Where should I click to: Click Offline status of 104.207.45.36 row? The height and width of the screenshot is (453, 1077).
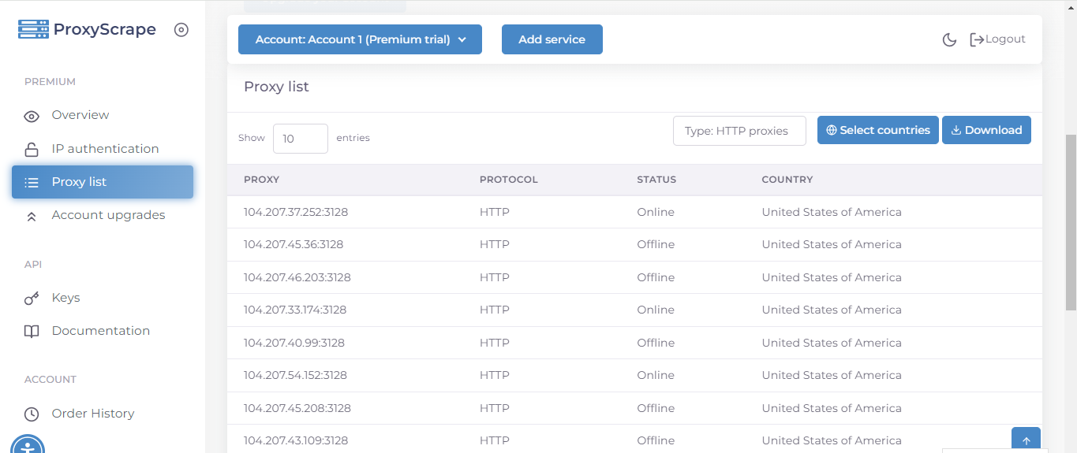656,244
